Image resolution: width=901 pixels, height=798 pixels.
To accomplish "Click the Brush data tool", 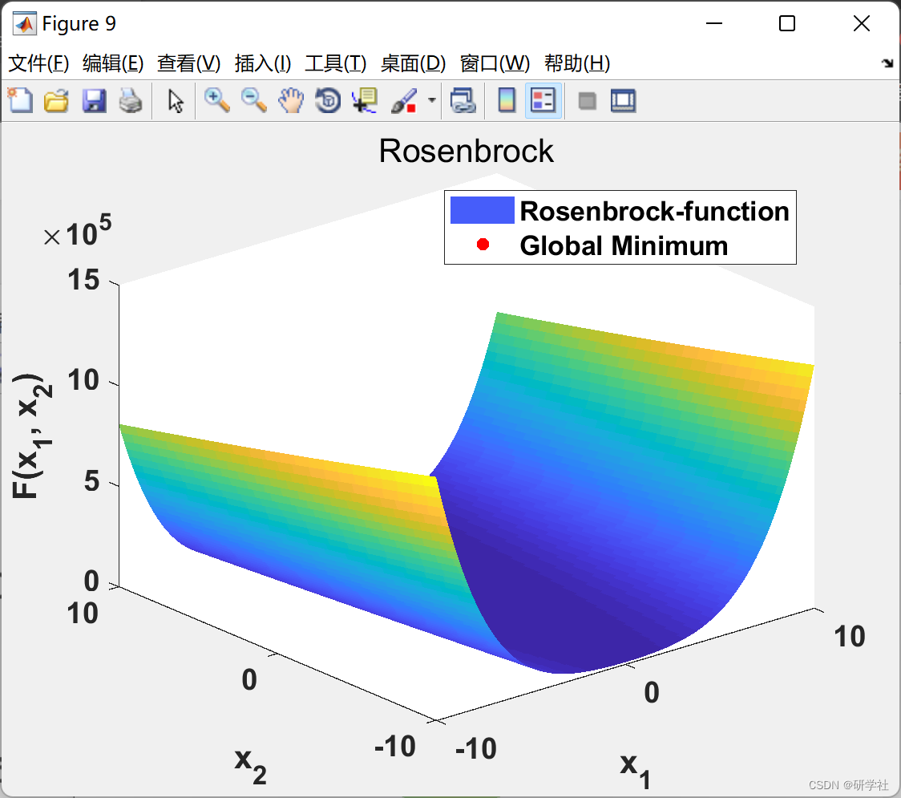I will click(404, 100).
